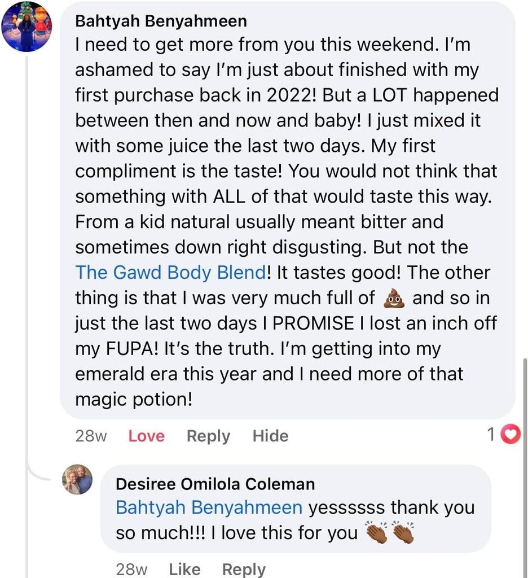Select Desiree Omilola Coleman's name heading
The height and width of the screenshot is (578, 528).
coord(215,483)
